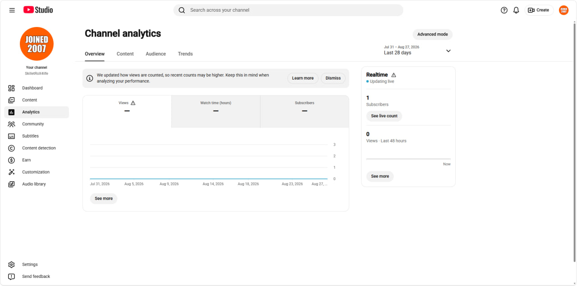Open Dashboard from the sidebar

(37, 88)
